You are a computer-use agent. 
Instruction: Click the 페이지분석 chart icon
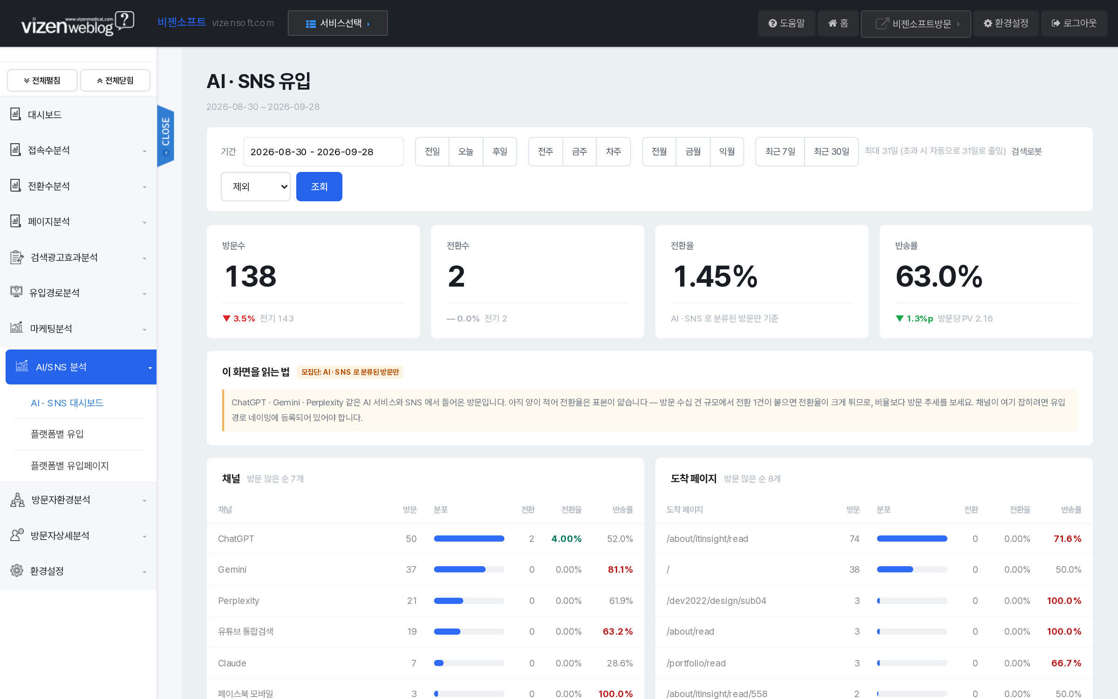15,221
